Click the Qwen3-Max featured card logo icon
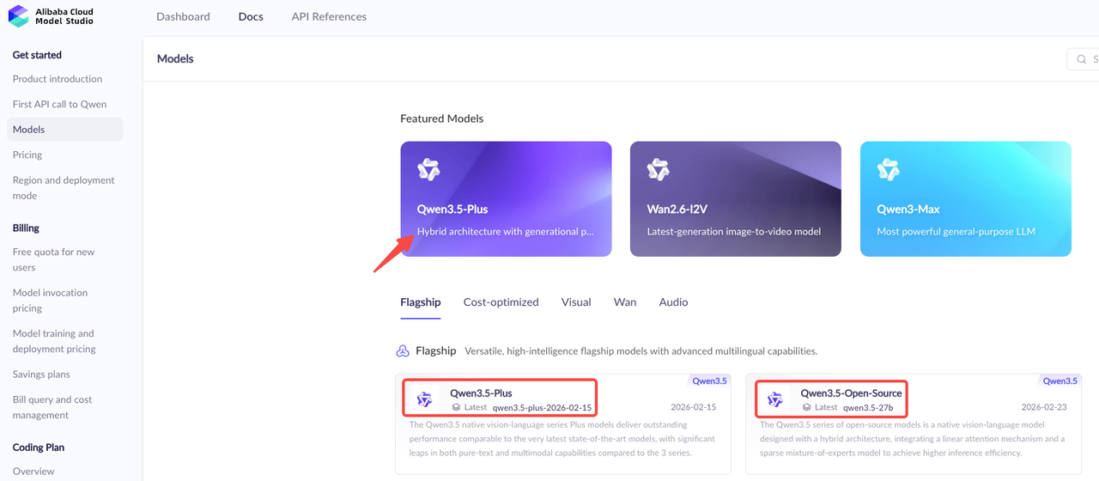Viewport: 1099px width, 481px height. 888,169
